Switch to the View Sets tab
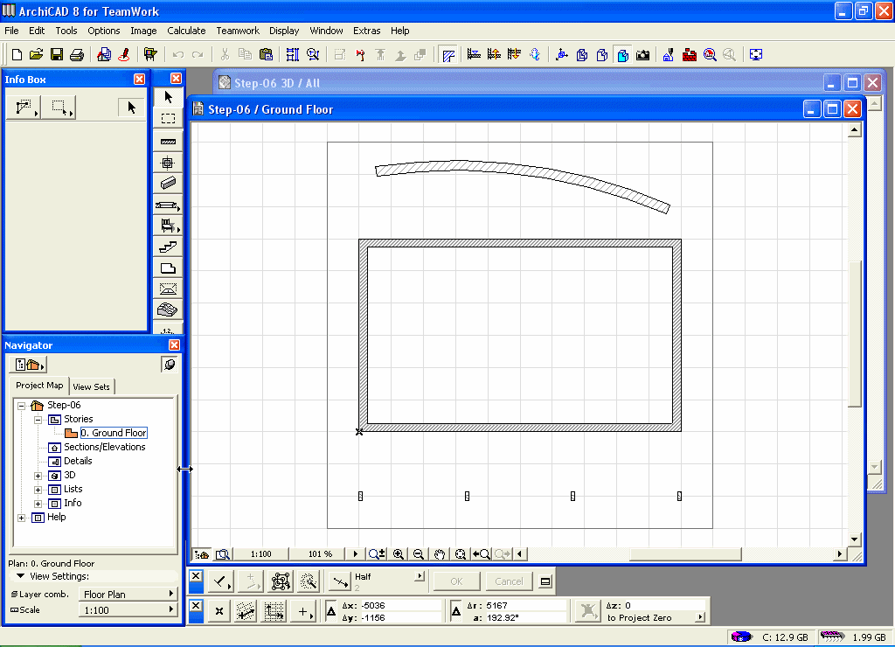This screenshot has height=647, width=895. (92, 386)
